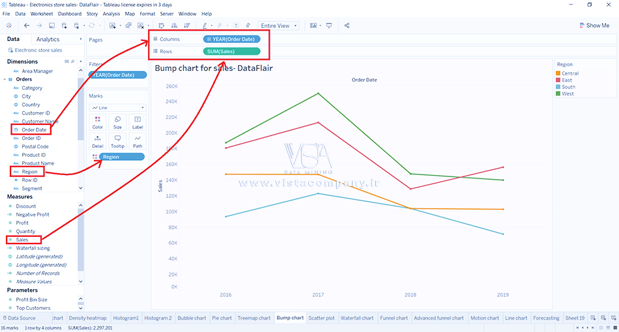Open the Analysis menu
The image size is (619, 332).
click(x=111, y=14)
